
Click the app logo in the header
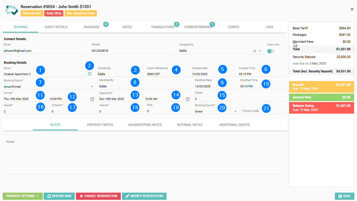(x=12, y=10)
